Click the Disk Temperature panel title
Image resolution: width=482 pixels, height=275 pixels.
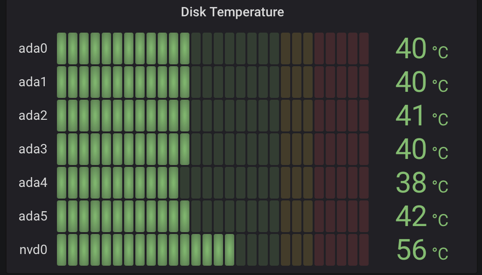pos(232,12)
